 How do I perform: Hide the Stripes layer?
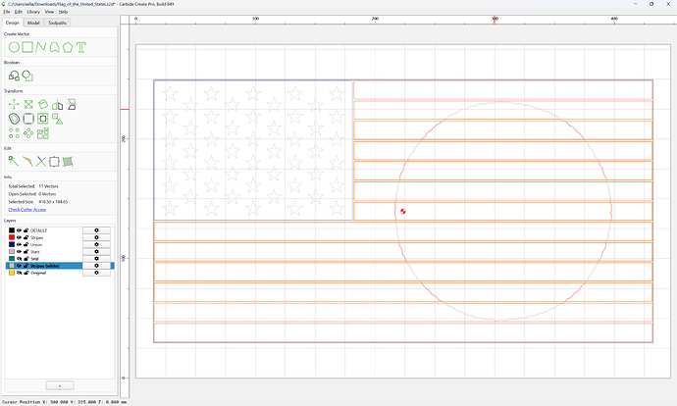(19, 237)
